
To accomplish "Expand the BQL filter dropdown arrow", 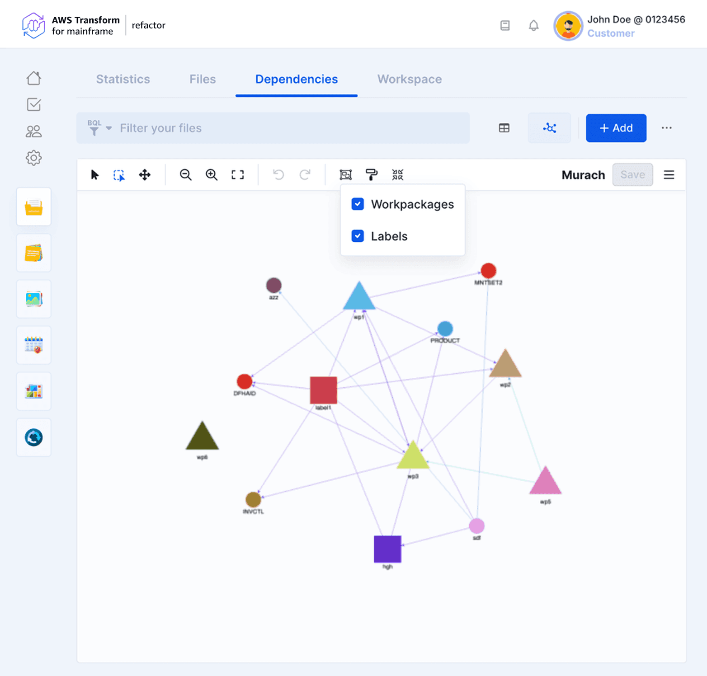I will (109, 128).
